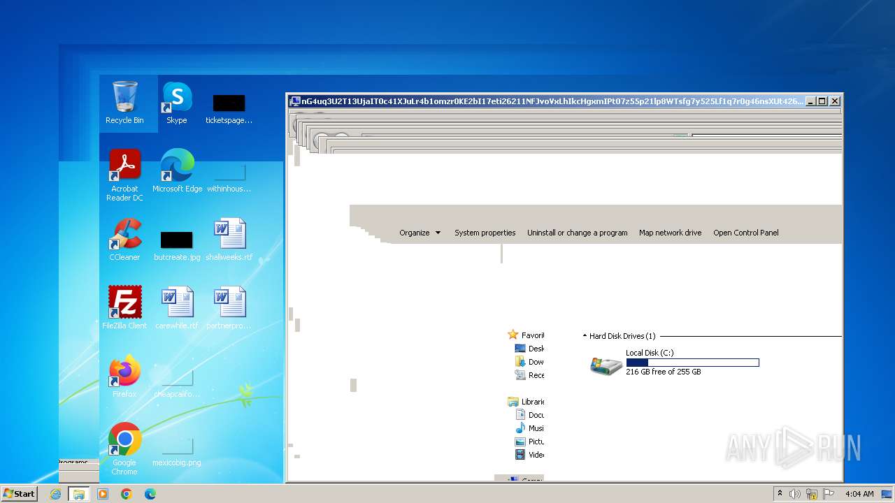Image resolution: width=895 pixels, height=503 pixels.
Task: Click Uninstall or change a program
Action: 578,233
